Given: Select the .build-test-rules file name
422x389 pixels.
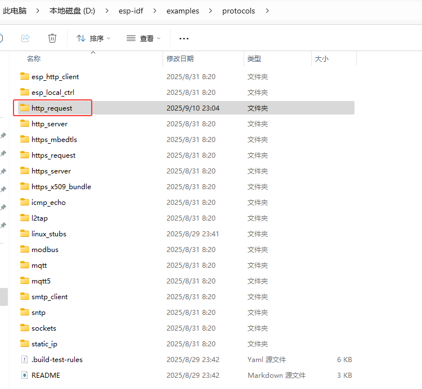Looking at the screenshot, I should coord(57,359).
